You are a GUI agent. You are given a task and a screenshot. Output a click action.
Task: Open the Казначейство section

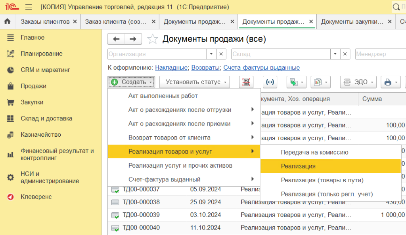click(x=41, y=135)
